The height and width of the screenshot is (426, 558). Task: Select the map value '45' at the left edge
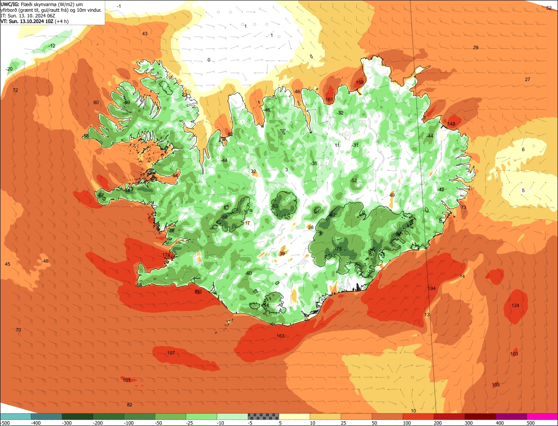coord(7,264)
